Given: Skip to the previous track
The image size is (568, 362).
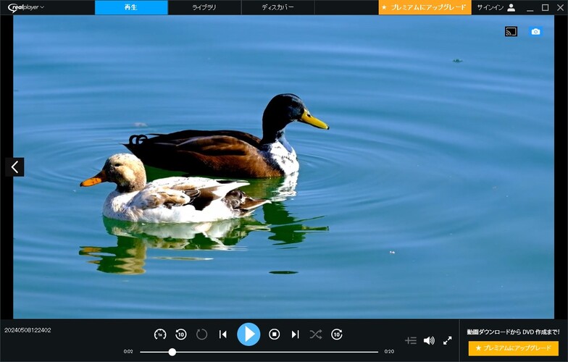Looking at the screenshot, I should 223,334.
